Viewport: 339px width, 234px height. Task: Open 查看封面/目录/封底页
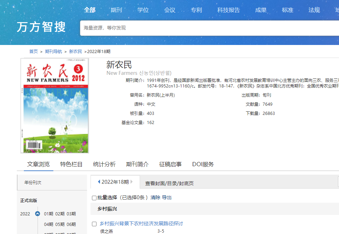(169, 183)
